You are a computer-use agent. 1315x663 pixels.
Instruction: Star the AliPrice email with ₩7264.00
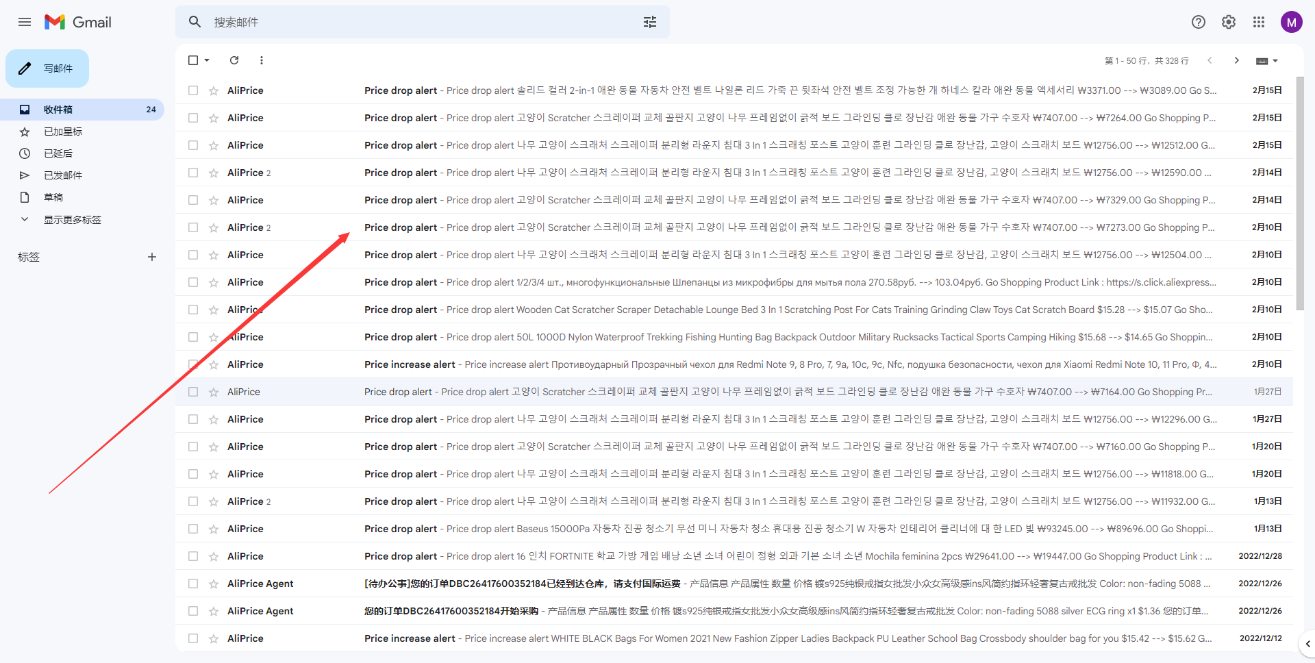pyautogui.click(x=214, y=118)
